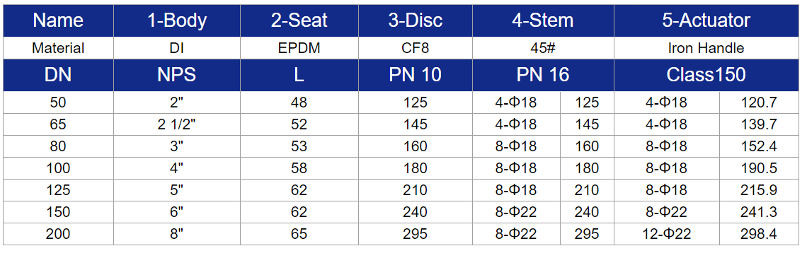The width and height of the screenshot is (807, 258).
Task: Select the PN 10 header cell
Action: (x=416, y=75)
